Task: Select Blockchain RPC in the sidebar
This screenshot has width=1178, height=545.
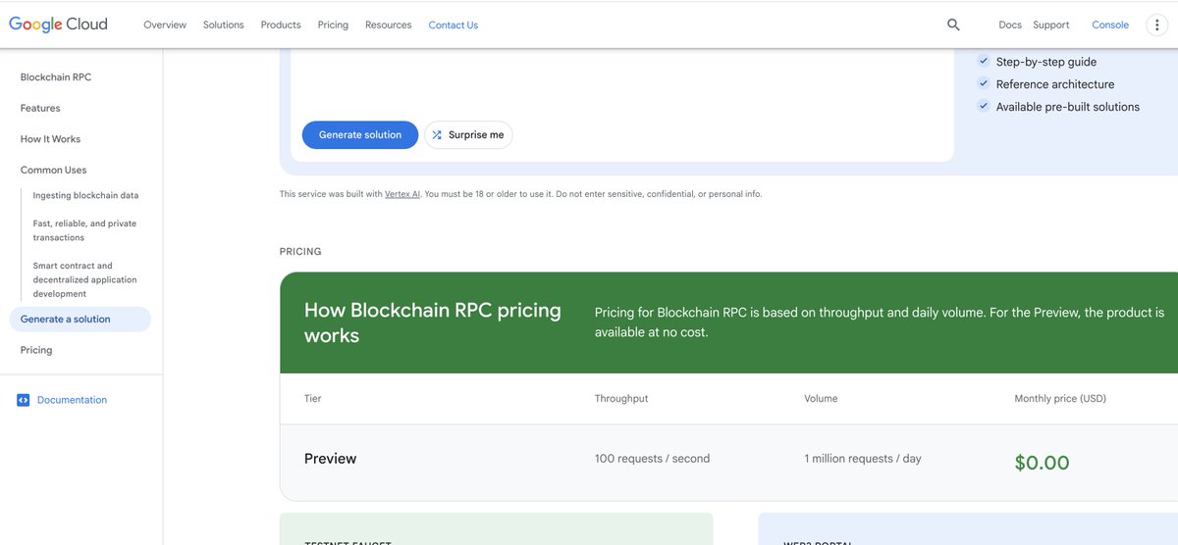Action: 56,77
